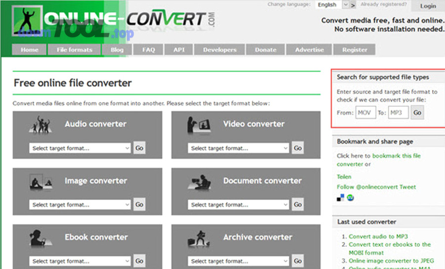
Task: Open the FAQ menu tab
Action: 148,49
